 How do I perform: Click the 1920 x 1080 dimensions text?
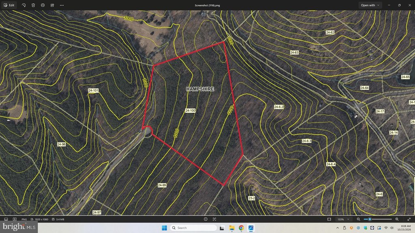[42, 219]
